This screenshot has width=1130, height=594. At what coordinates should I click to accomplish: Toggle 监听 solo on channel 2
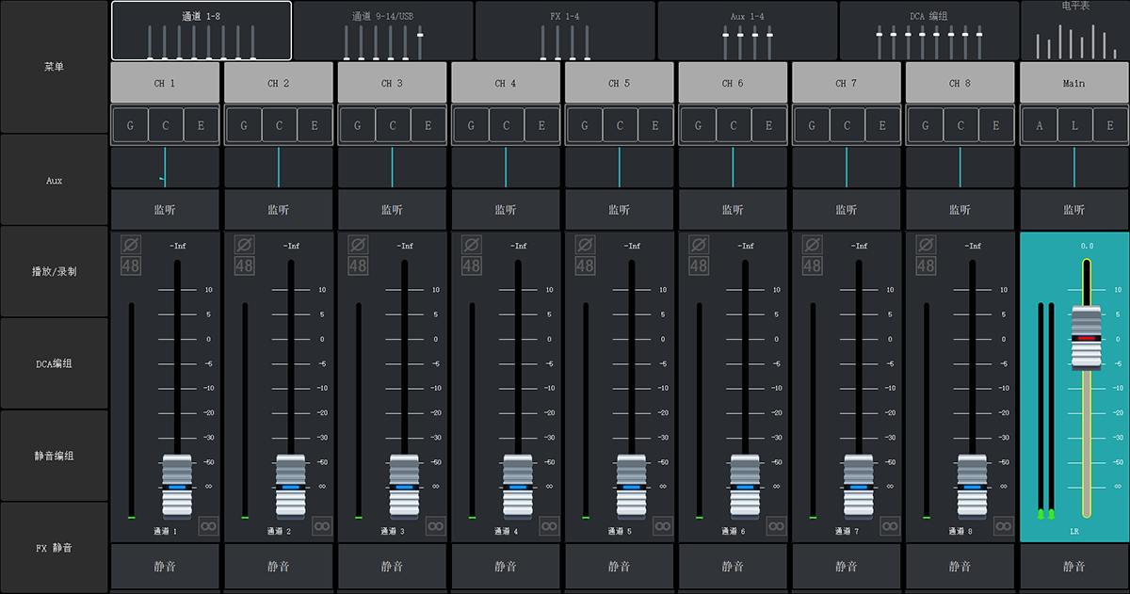click(279, 210)
